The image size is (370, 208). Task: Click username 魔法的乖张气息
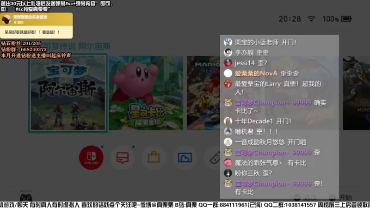tap(259, 163)
